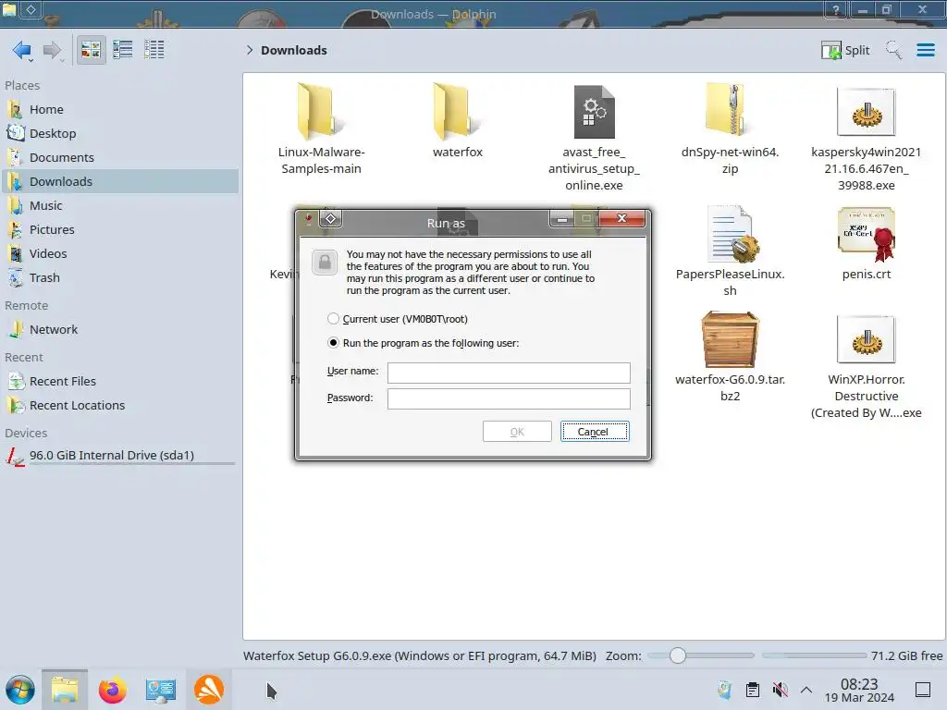The image size is (947, 710).
Task: Switch to Icons view mode
Action: click(91, 50)
